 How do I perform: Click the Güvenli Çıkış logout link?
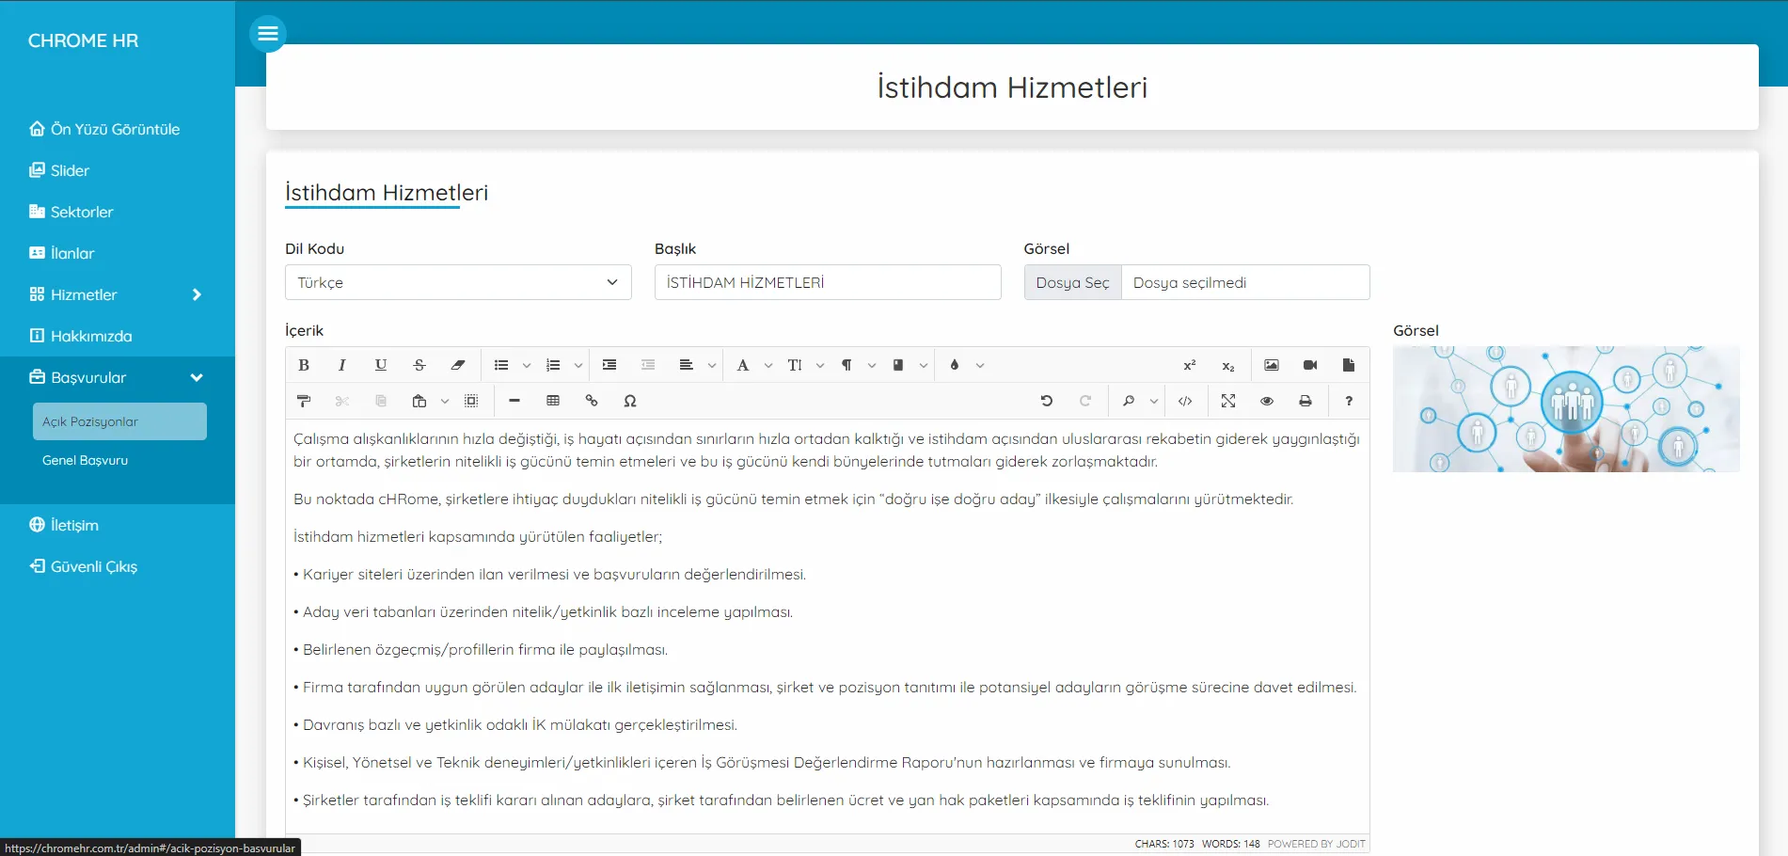pyautogui.click(x=93, y=566)
